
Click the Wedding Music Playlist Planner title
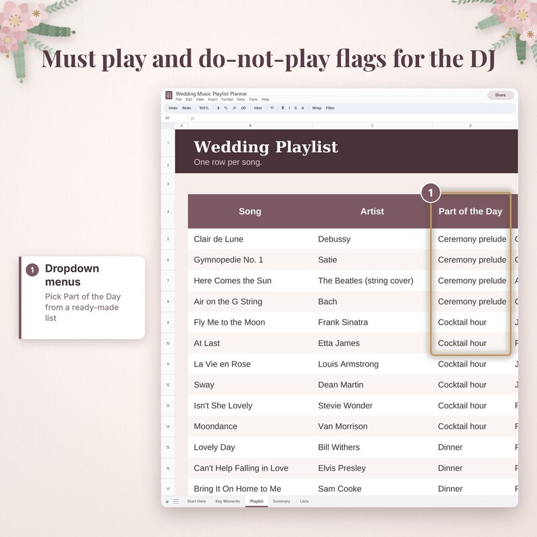(211, 94)
